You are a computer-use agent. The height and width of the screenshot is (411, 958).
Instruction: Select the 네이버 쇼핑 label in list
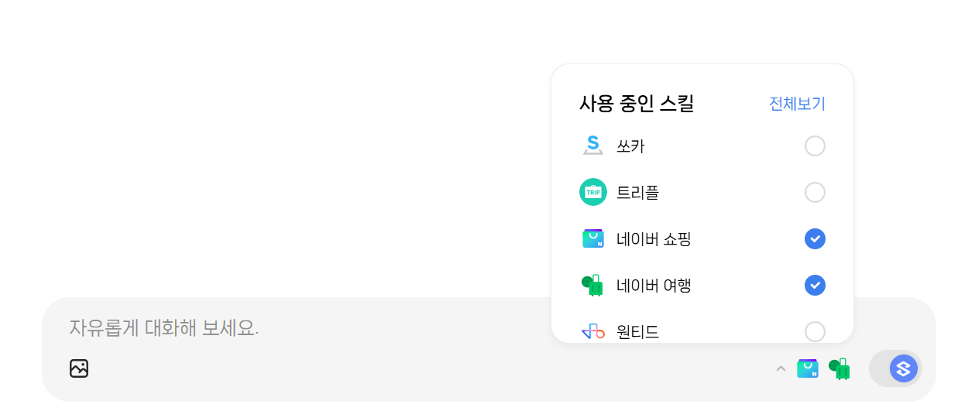[x=654, y=238]
